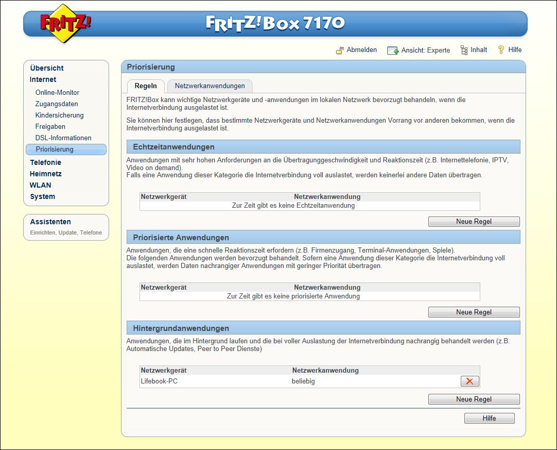Select Priorisierung in the sidebar
The width and height of the screenshot is (557, 450).
click(66, 149)
